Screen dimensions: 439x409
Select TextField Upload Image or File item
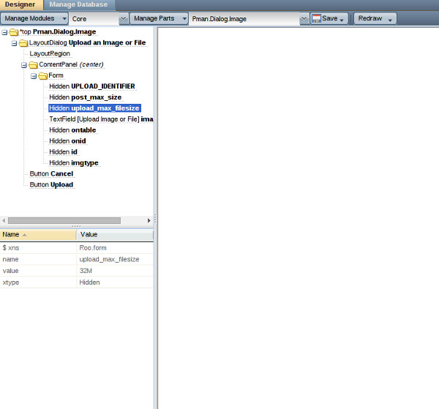coord(101,119)
